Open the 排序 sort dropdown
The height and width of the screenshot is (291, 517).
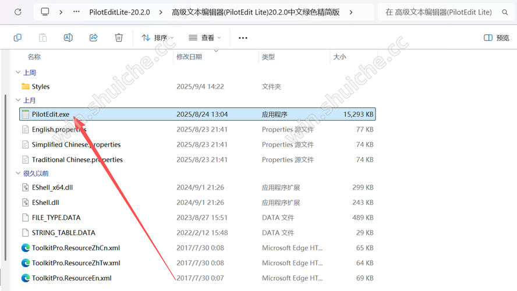[x=157, y=38]
